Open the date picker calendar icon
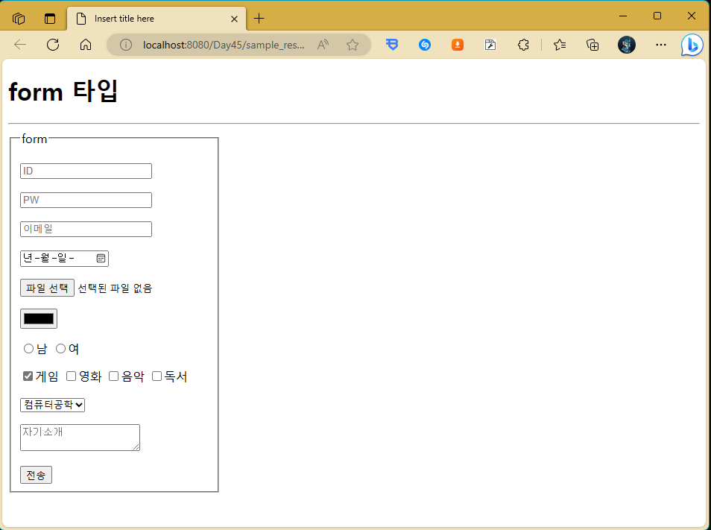Image resolution: width=711 pixels, height=530 pixels. pyautogui.click(x=101, y=258)
